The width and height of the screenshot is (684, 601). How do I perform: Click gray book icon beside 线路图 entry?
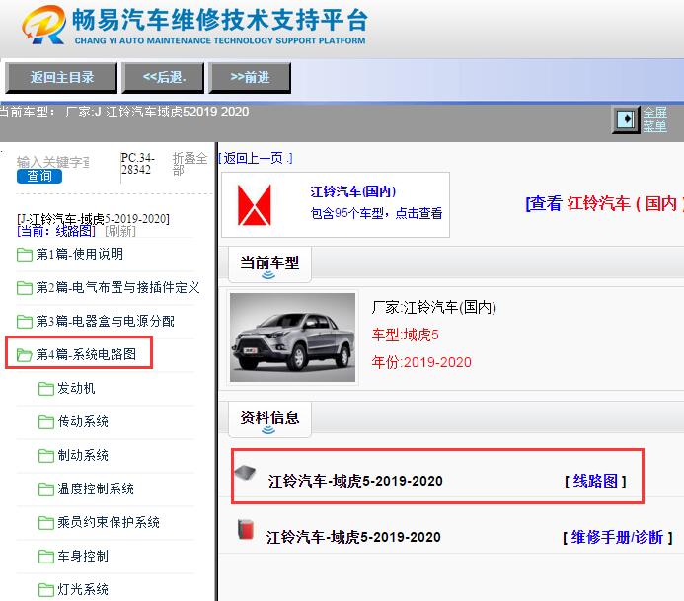[245, 473]
